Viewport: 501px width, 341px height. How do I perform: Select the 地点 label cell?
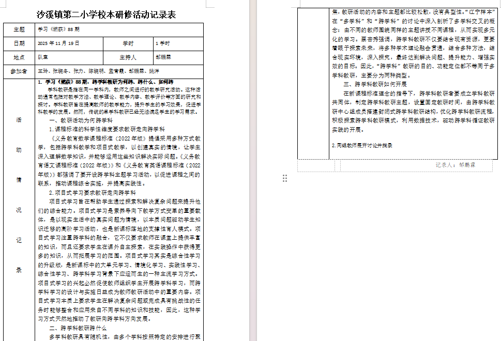pos(19,57)
